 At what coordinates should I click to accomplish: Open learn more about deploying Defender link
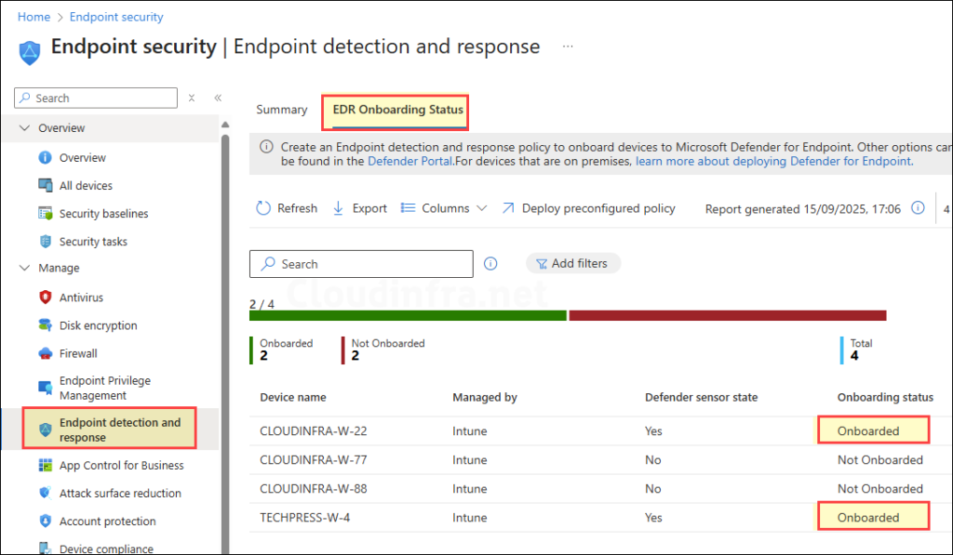click(774, 161)
